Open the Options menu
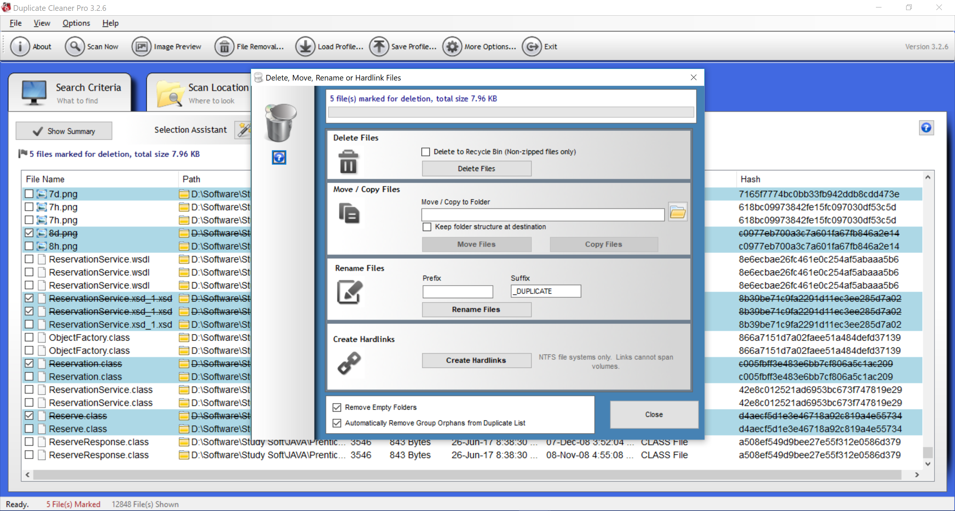This screenshot has width=955, height=511. tap(76, 23)
